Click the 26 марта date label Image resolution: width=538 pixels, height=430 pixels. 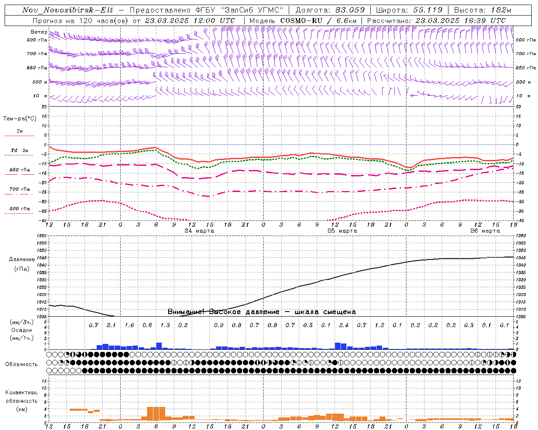[x=485, y=231]
